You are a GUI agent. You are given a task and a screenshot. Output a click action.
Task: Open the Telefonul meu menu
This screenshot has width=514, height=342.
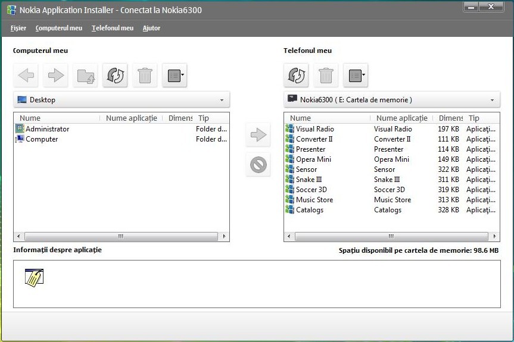[113, 28]
